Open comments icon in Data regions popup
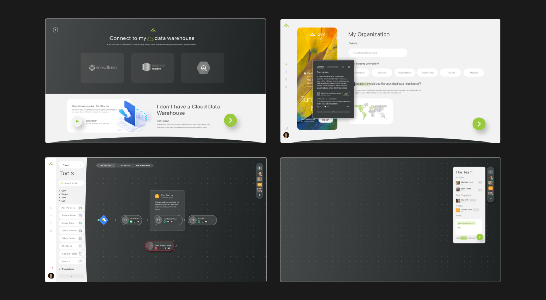Screen dimensions: 546x300 click(326, 107)
